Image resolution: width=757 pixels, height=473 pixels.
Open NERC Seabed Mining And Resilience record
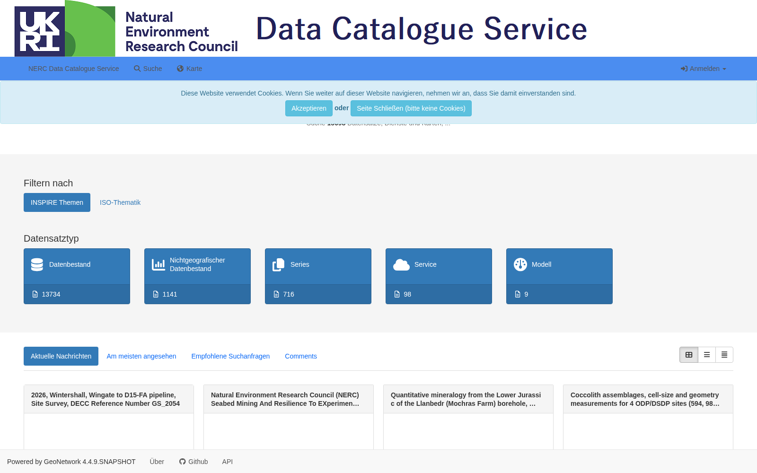tap(285, 399)
